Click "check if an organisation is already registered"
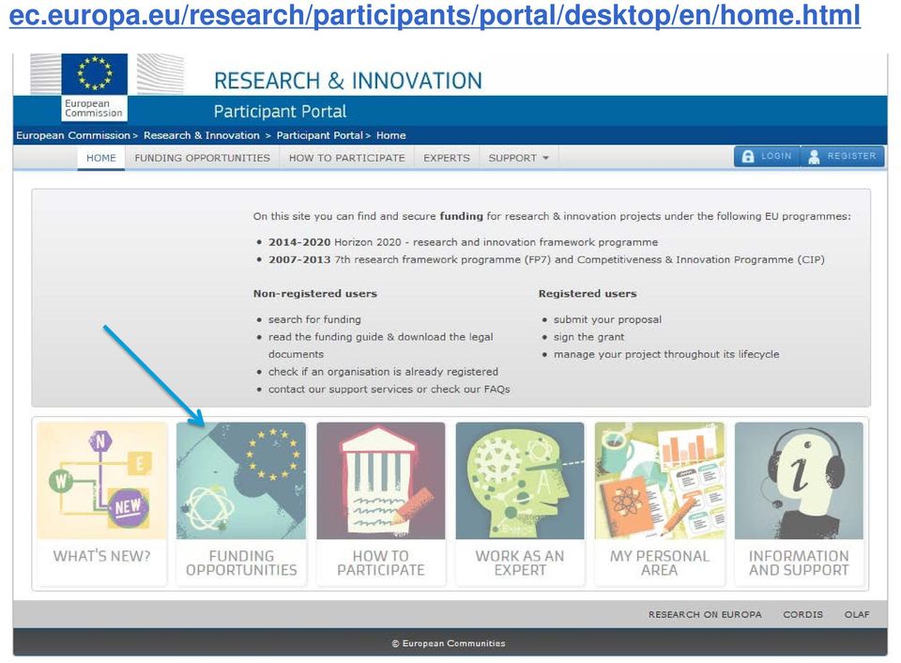This screenshot has height=663, width=901. coord(383,372)
